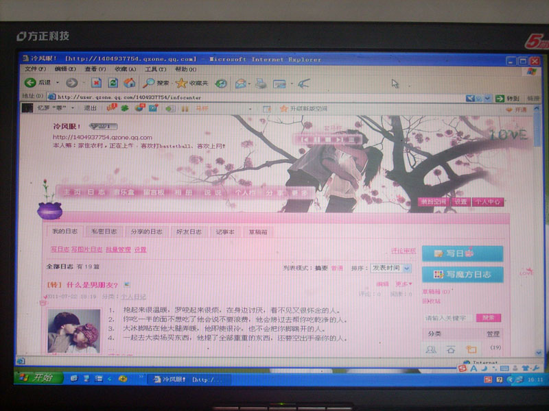Click the Sogou input method S icon
This screenshot has height=411, width=549.
click(x=462, y=369)
